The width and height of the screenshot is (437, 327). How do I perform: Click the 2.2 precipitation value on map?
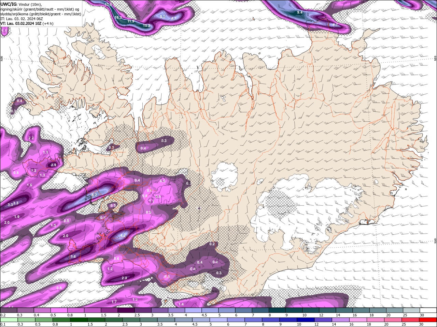(31, 138)
